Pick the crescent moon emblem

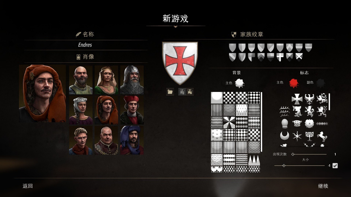click(285, 135)
